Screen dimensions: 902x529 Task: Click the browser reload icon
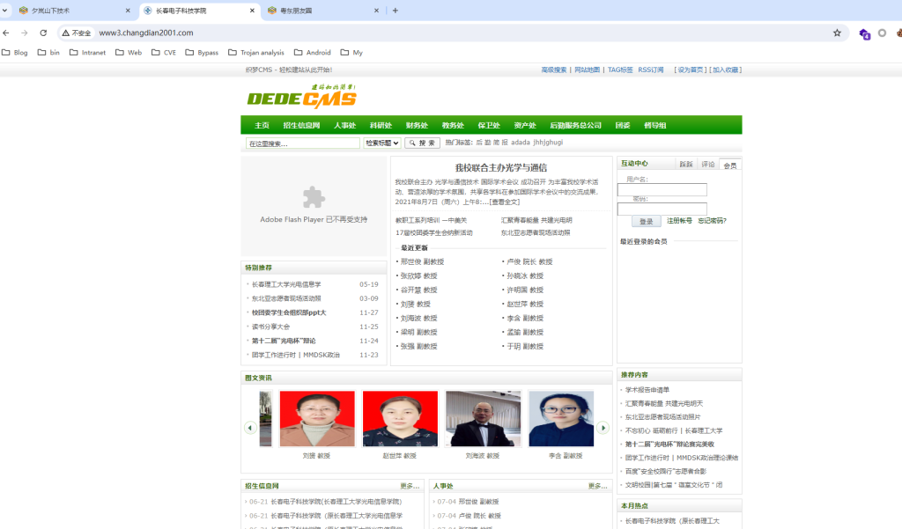(x=43, y=33)
